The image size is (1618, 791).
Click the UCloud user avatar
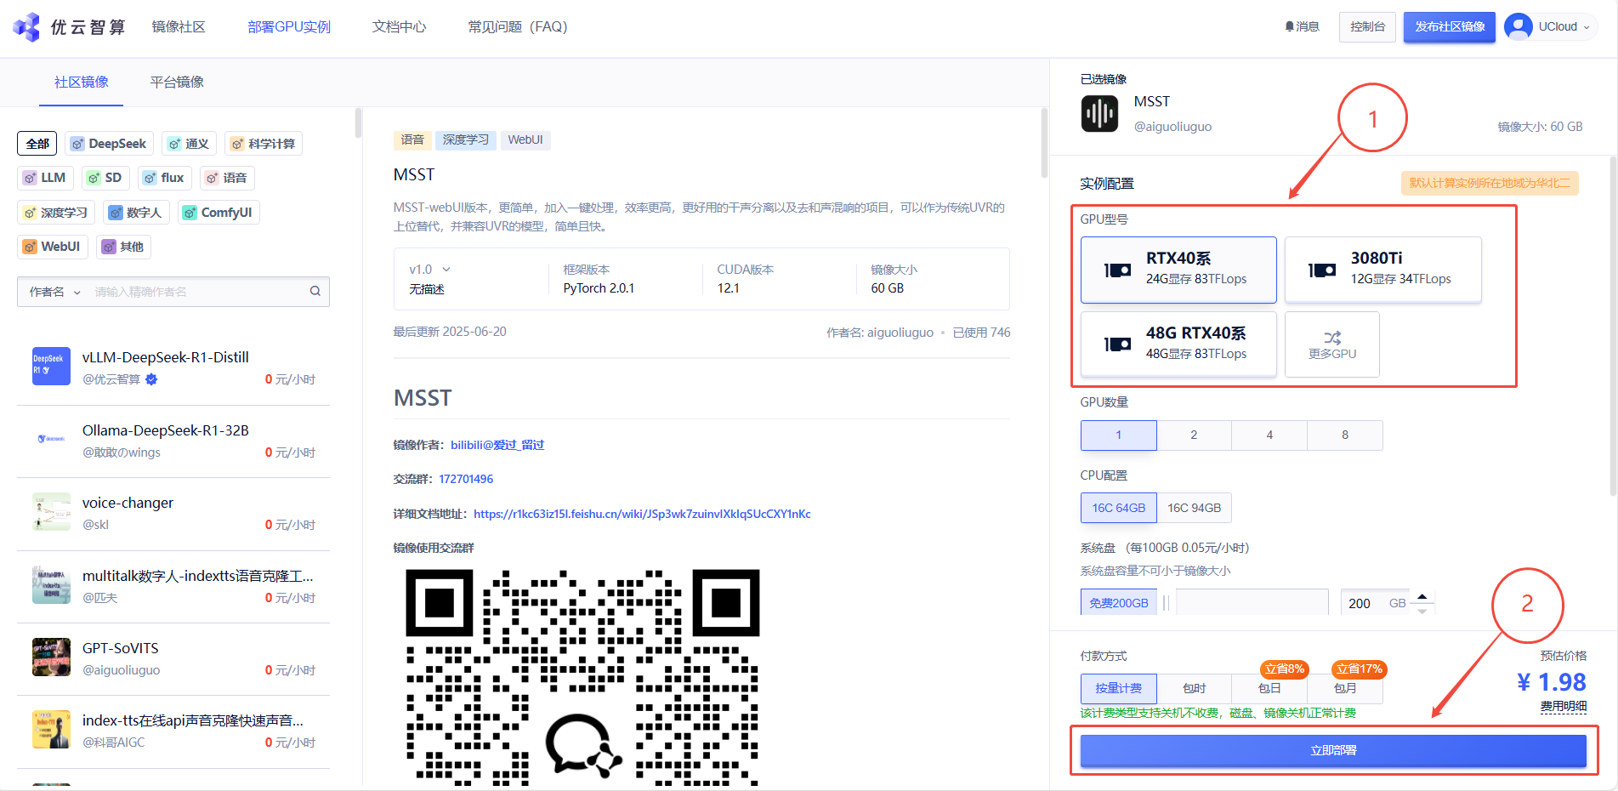(x=1518, y=26)
